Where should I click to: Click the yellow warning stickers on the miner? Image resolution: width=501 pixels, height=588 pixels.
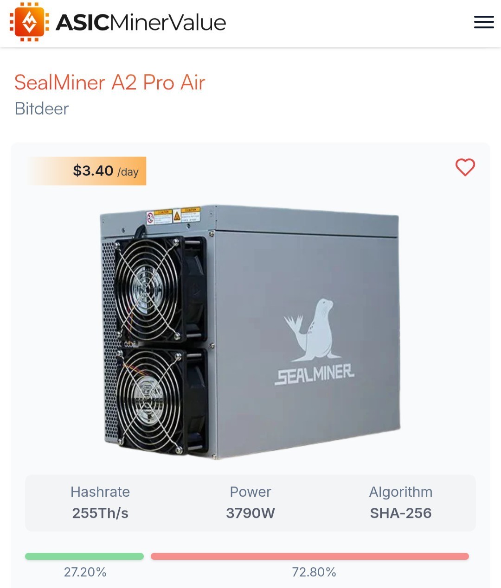(174, 215)
